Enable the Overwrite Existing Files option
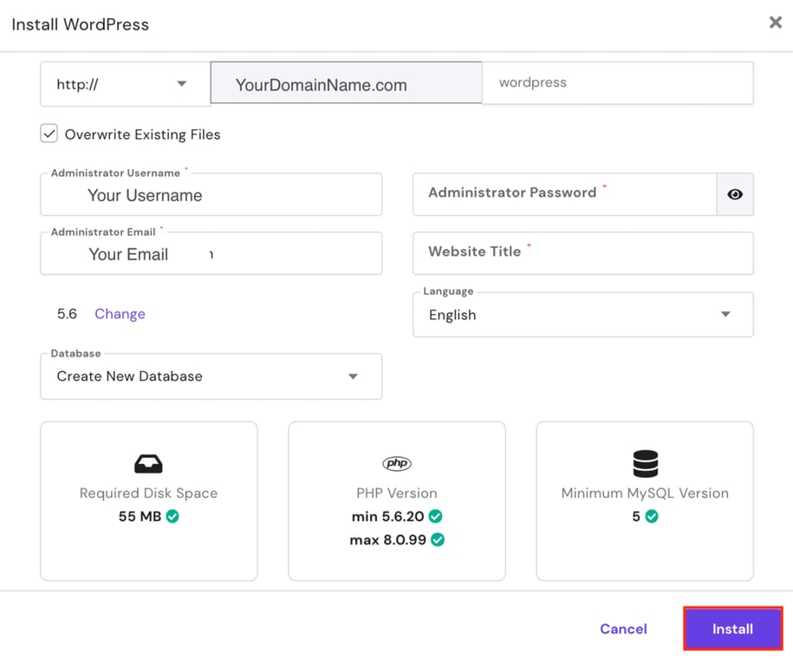 pyautogui.click(x=49, y=134)
